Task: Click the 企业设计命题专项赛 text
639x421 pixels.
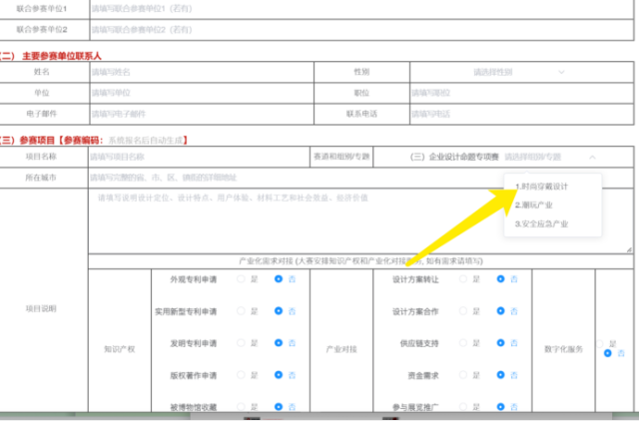Action: click(x=463, y=157)
